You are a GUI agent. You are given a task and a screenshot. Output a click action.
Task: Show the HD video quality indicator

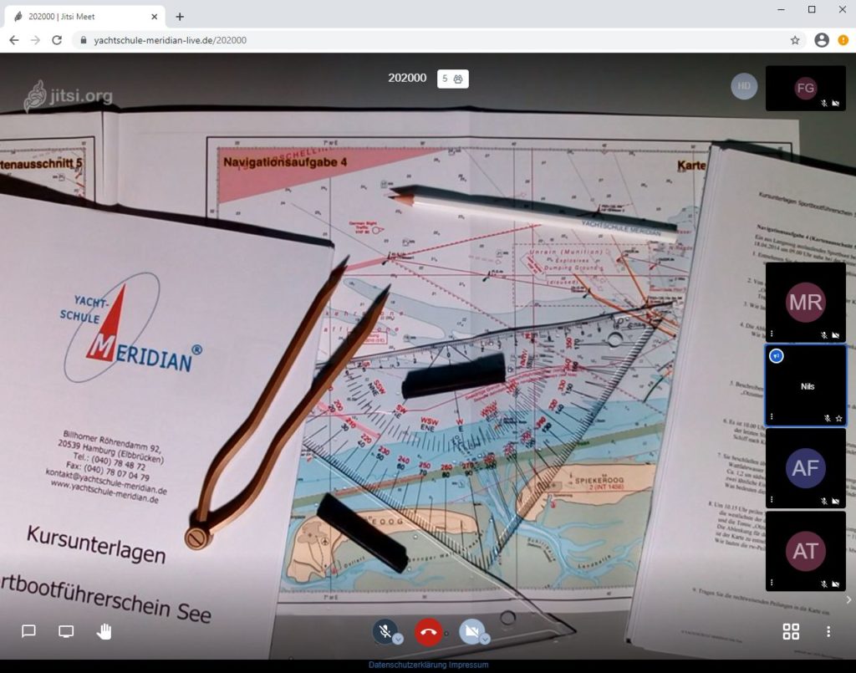744,86
